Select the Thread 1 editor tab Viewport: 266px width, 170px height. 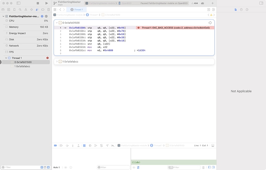tap(77, 10)
